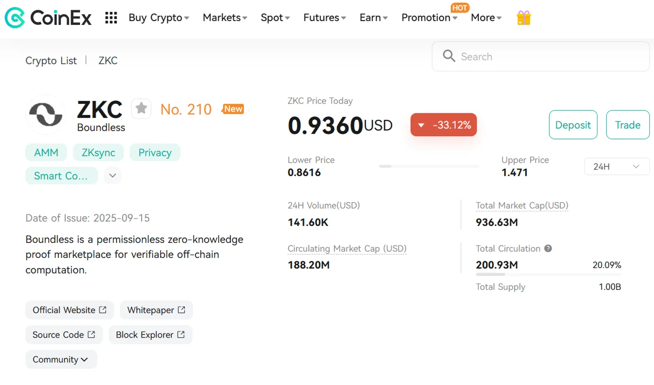Click the ZKC breadcrumb item
The height and width of the screenshot is (385, 654).
[108, 60]
